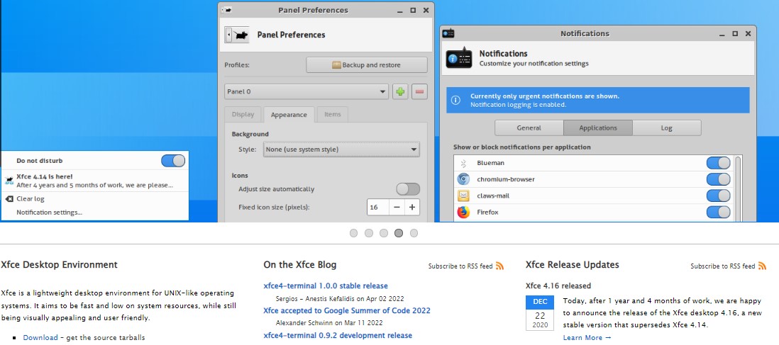This screenshot has height=345, width=779.
Task: Switch to the Items tab
Action: click(x=332, y=115)
